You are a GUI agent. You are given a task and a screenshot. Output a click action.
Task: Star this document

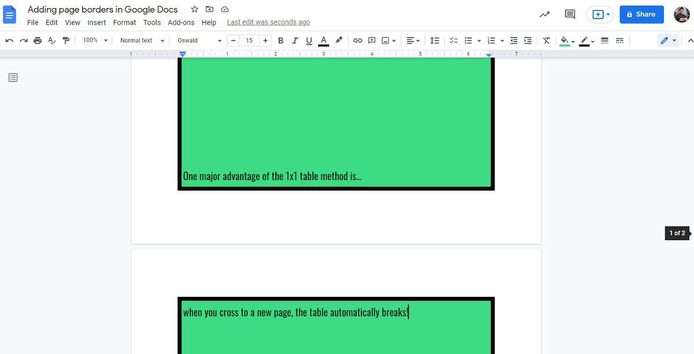(x=194, y=9)
